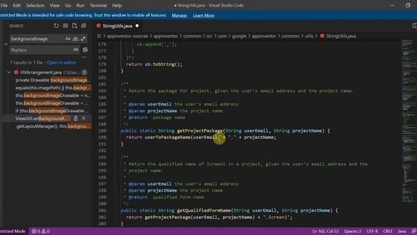Replace the ViewUtil.setBackground match

coord(76,118)
